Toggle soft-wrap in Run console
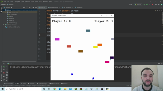163x91 pixels. tap(7, 72)
